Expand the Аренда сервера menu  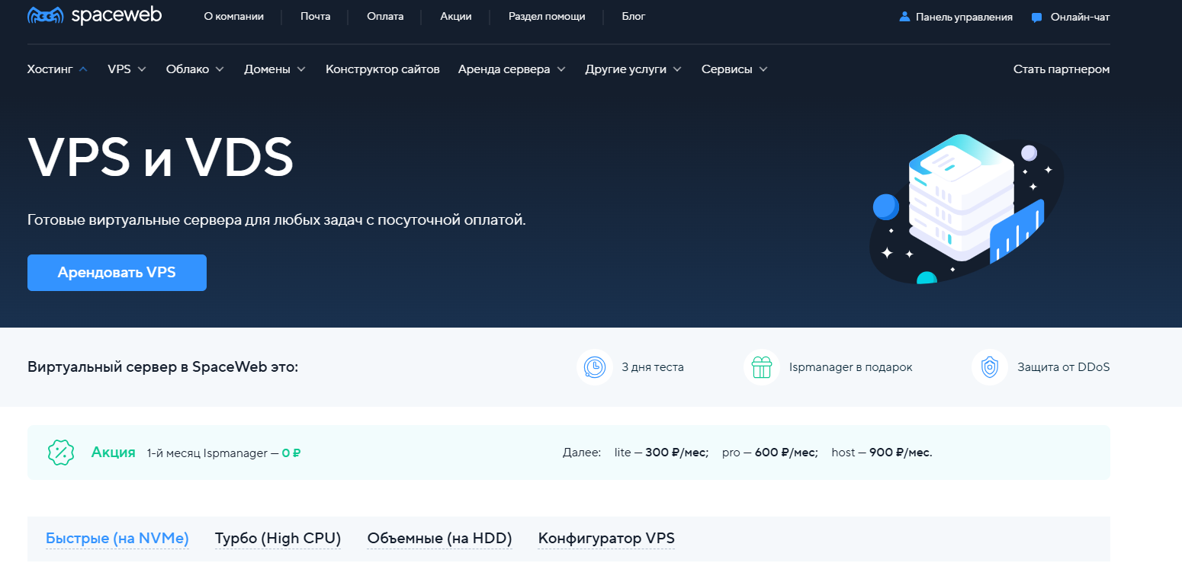512,69
